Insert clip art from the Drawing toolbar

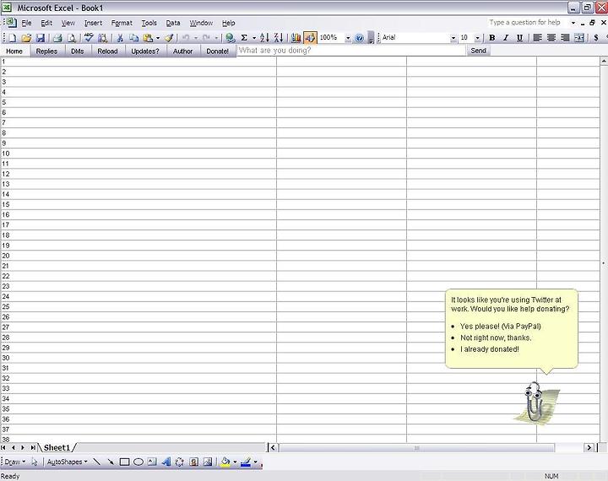(x=194, y=462)
